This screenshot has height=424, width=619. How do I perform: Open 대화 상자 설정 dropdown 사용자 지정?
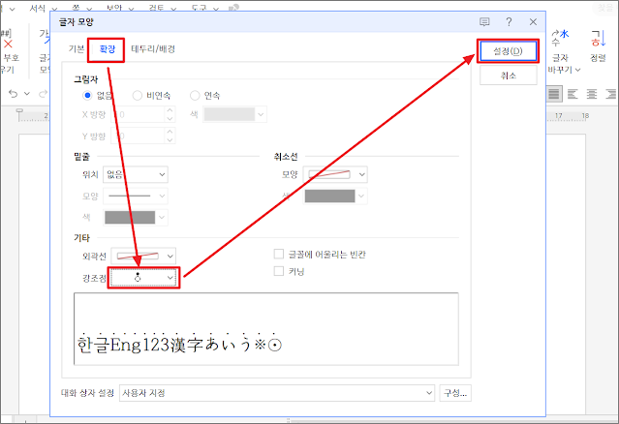point(277,393)
